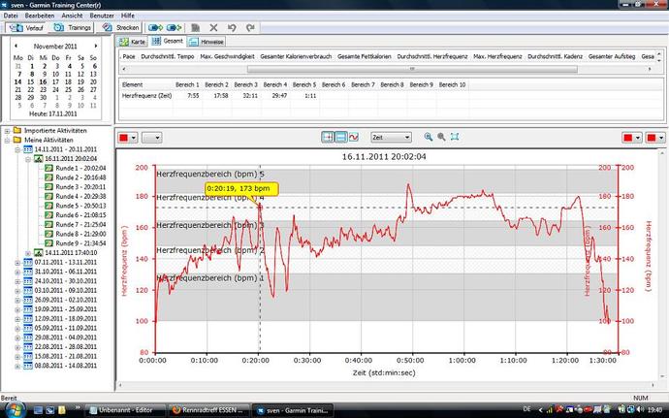Click the Trainings button
Image resolution: width=669 pixels, height=418 pixels.
[74, 28]
